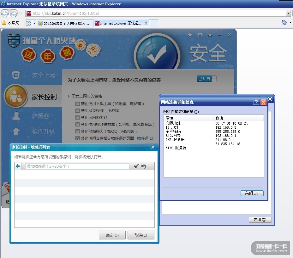This screenshot has height=258, width=293.
Task: Close the background connection status window
Action: pyautogui.click(x=270, y=99)
